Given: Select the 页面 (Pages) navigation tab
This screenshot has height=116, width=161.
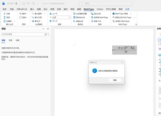Looking at the screenshot, I should [10, 40].
